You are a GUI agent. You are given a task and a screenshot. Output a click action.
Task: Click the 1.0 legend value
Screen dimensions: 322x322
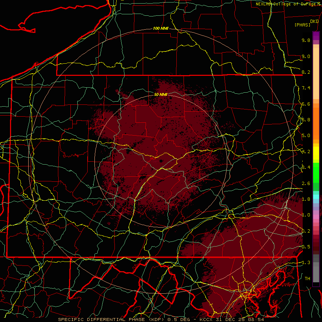pos(306,215)
